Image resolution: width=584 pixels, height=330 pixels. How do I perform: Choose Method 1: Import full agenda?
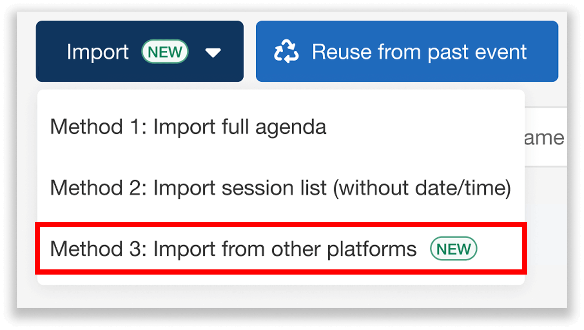[188, 126]
